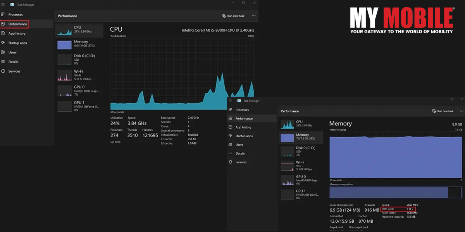Select CPU 28% entry in right window

click(x=301, y=124)
